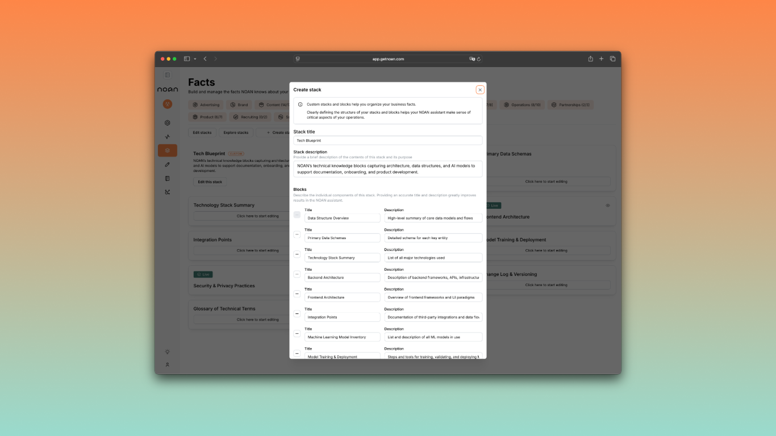The height and width of the screenshot is (436, 776).
Task: Remove the Machine Learning Model Inventory block
Action: click(297, 334)
